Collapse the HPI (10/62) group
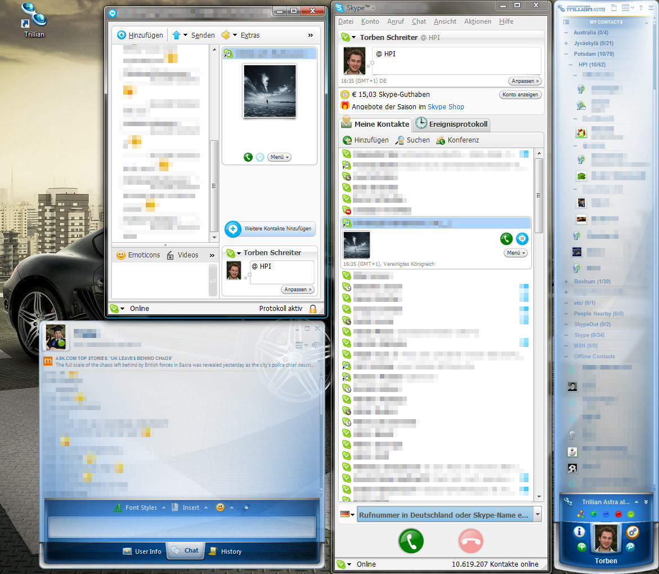The height and width of the screenshot is (574, 659). coord(571,65)
